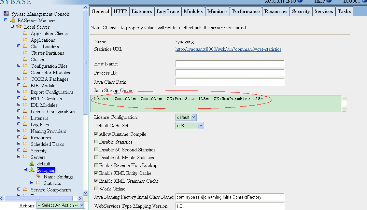Click the Log Files folder icon
367x210 pixels.
pyautogui.click(x=25, y=124)
